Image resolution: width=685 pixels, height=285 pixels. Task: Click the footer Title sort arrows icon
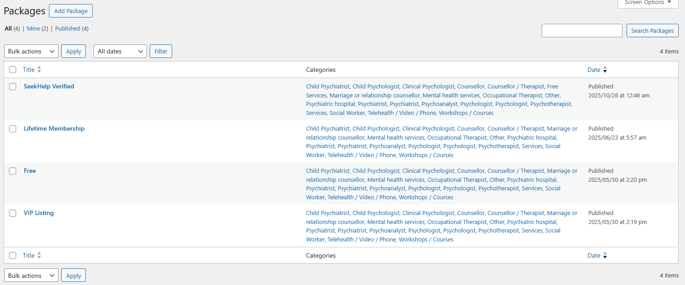[39, 255]
